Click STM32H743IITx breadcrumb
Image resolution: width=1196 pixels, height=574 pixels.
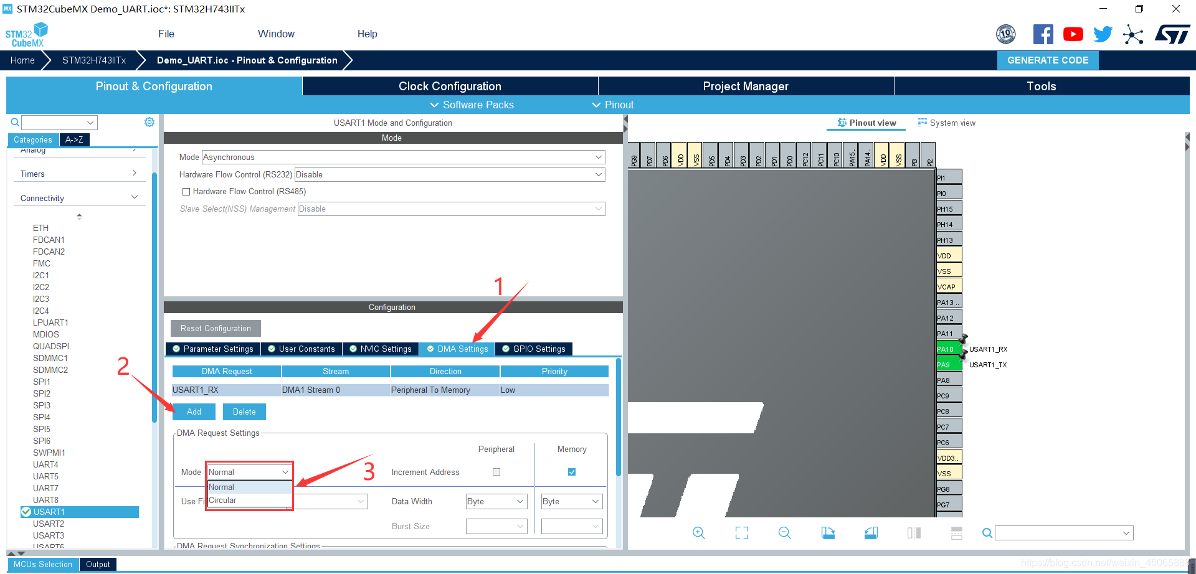[x=94, y=60]
